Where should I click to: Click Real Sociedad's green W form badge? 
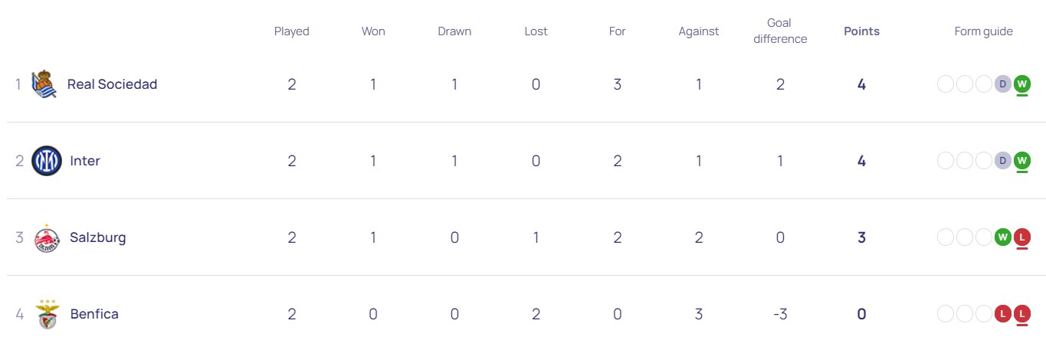point(1021,84)
